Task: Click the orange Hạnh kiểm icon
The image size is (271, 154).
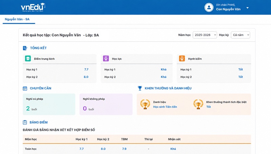Action: [x=182, y=59]
